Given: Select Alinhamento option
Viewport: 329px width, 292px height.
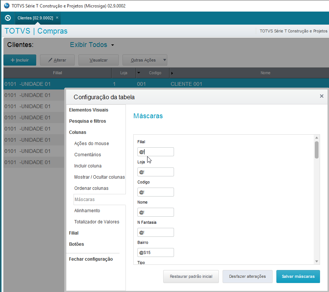Looking at the screenshot, I should [87, 211].
